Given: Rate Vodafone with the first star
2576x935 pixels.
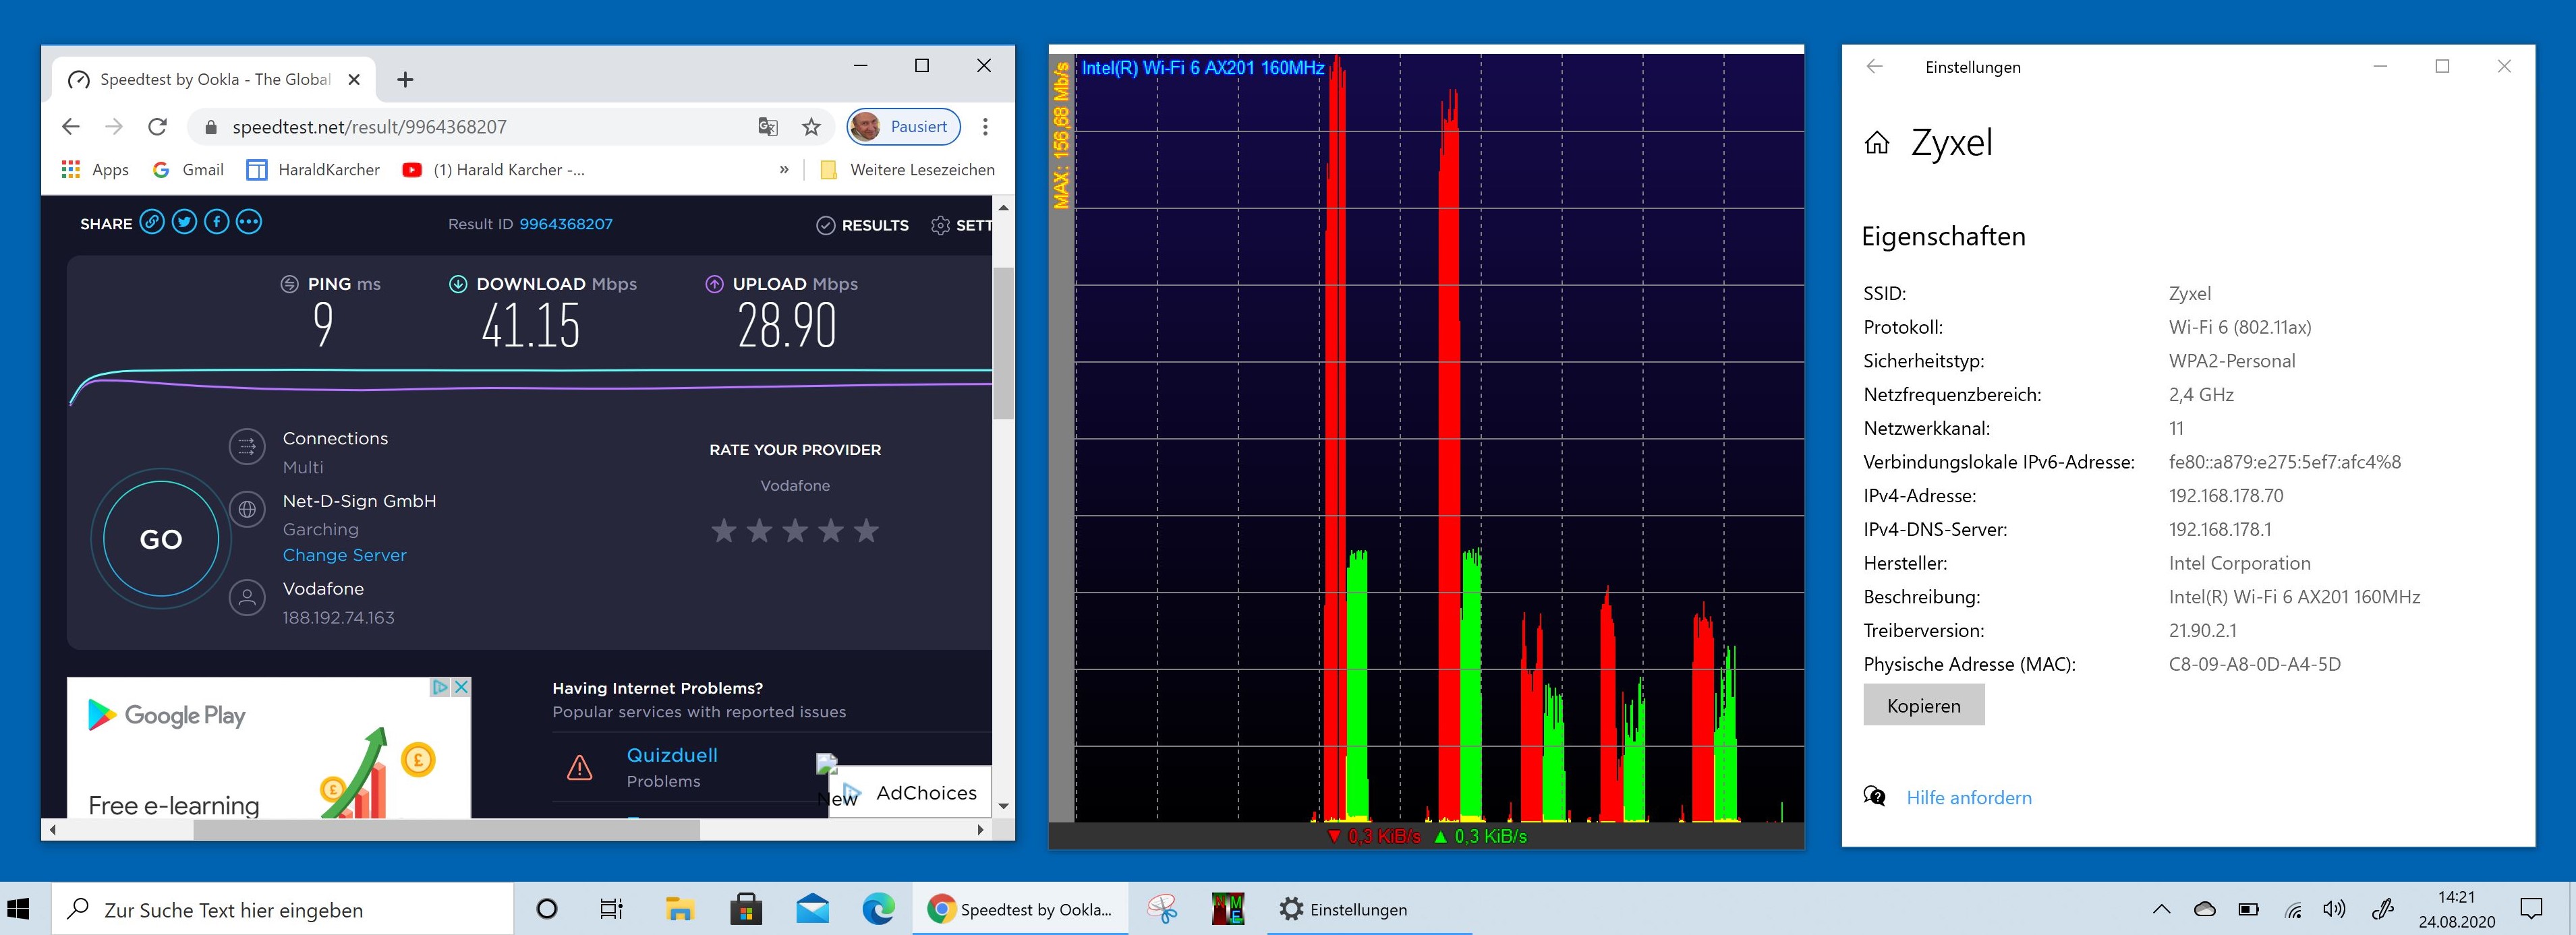Looking at the screenshot, I should coord(723,531).
